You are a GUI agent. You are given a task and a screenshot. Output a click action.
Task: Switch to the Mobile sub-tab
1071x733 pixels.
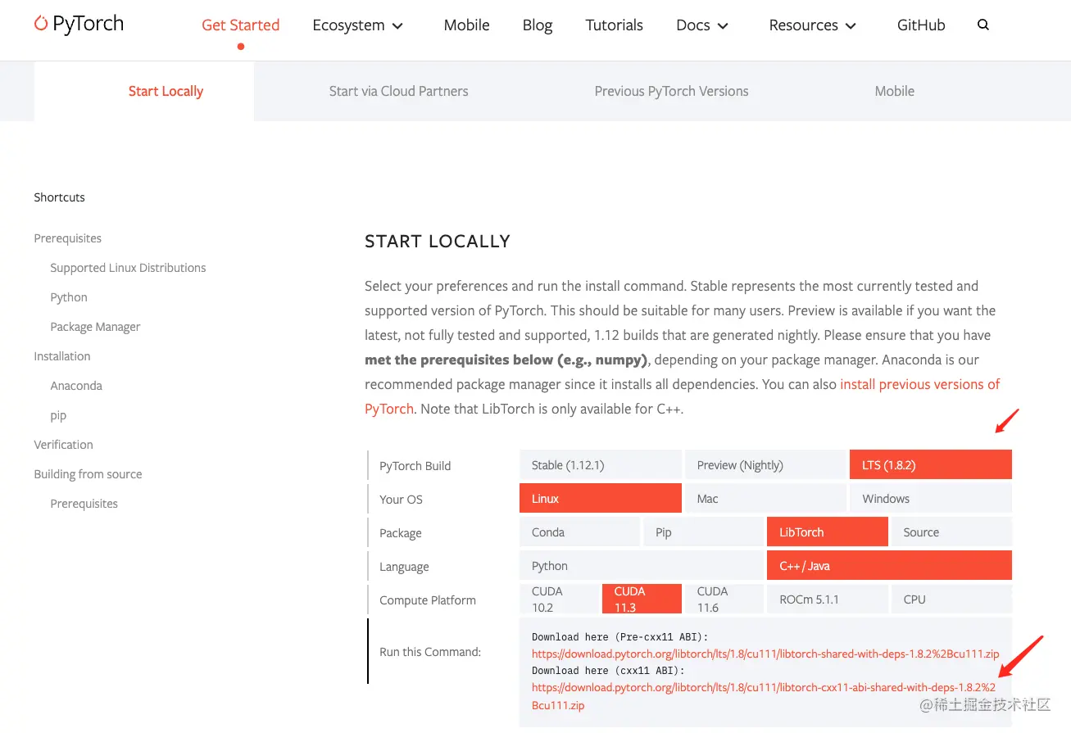pyautogui.click(x=894, y=91)
